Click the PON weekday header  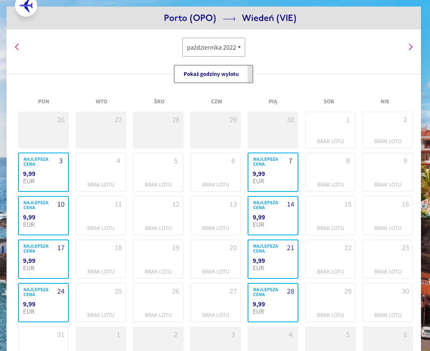click(x=43, y=101)
